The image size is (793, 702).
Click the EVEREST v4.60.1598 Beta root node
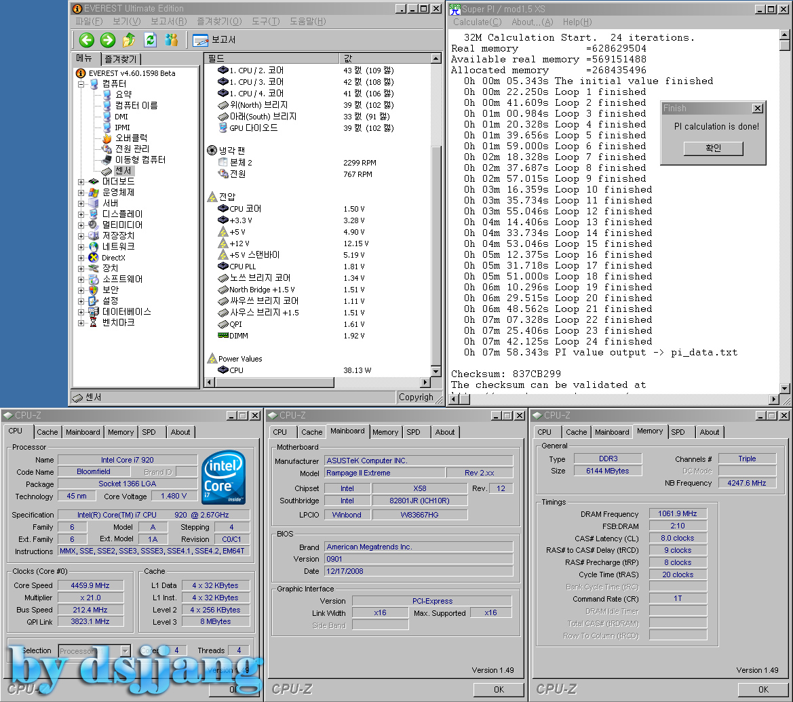(132, 73)
